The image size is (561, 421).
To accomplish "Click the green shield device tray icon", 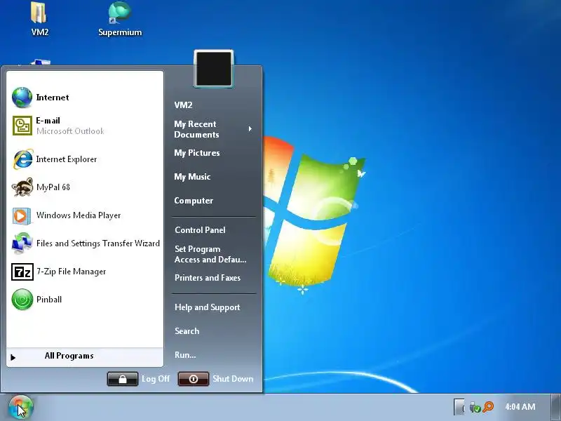I will pos(475,407).
